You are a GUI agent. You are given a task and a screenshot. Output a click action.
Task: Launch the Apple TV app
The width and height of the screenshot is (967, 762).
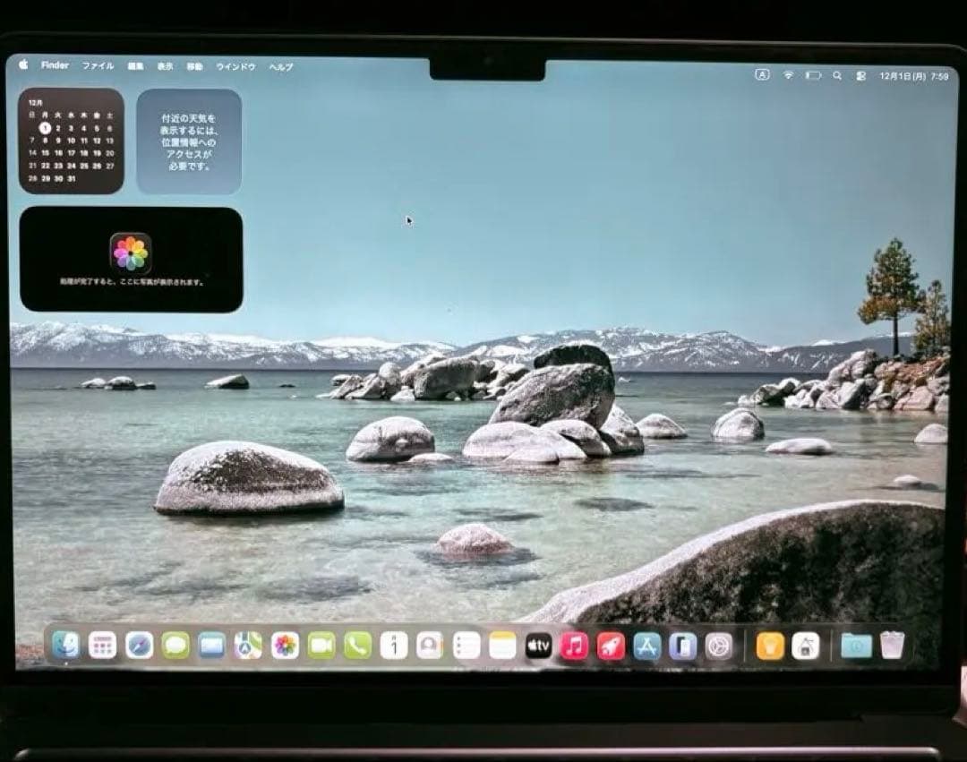[539, 646]
